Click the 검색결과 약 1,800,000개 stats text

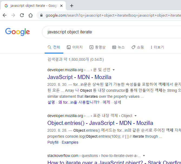pos(75,59)
